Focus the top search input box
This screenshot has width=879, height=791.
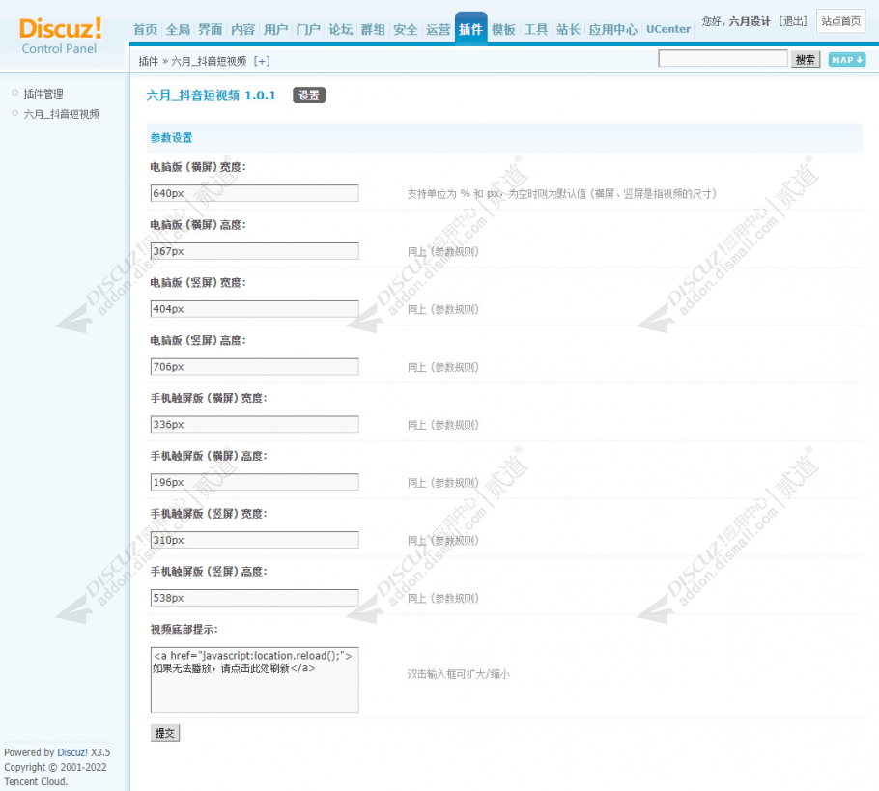pyautogui.click(x=723, y=58)
